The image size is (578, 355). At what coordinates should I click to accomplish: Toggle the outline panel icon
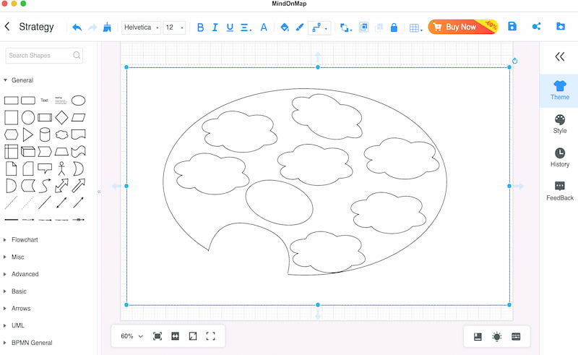(478, 336)
